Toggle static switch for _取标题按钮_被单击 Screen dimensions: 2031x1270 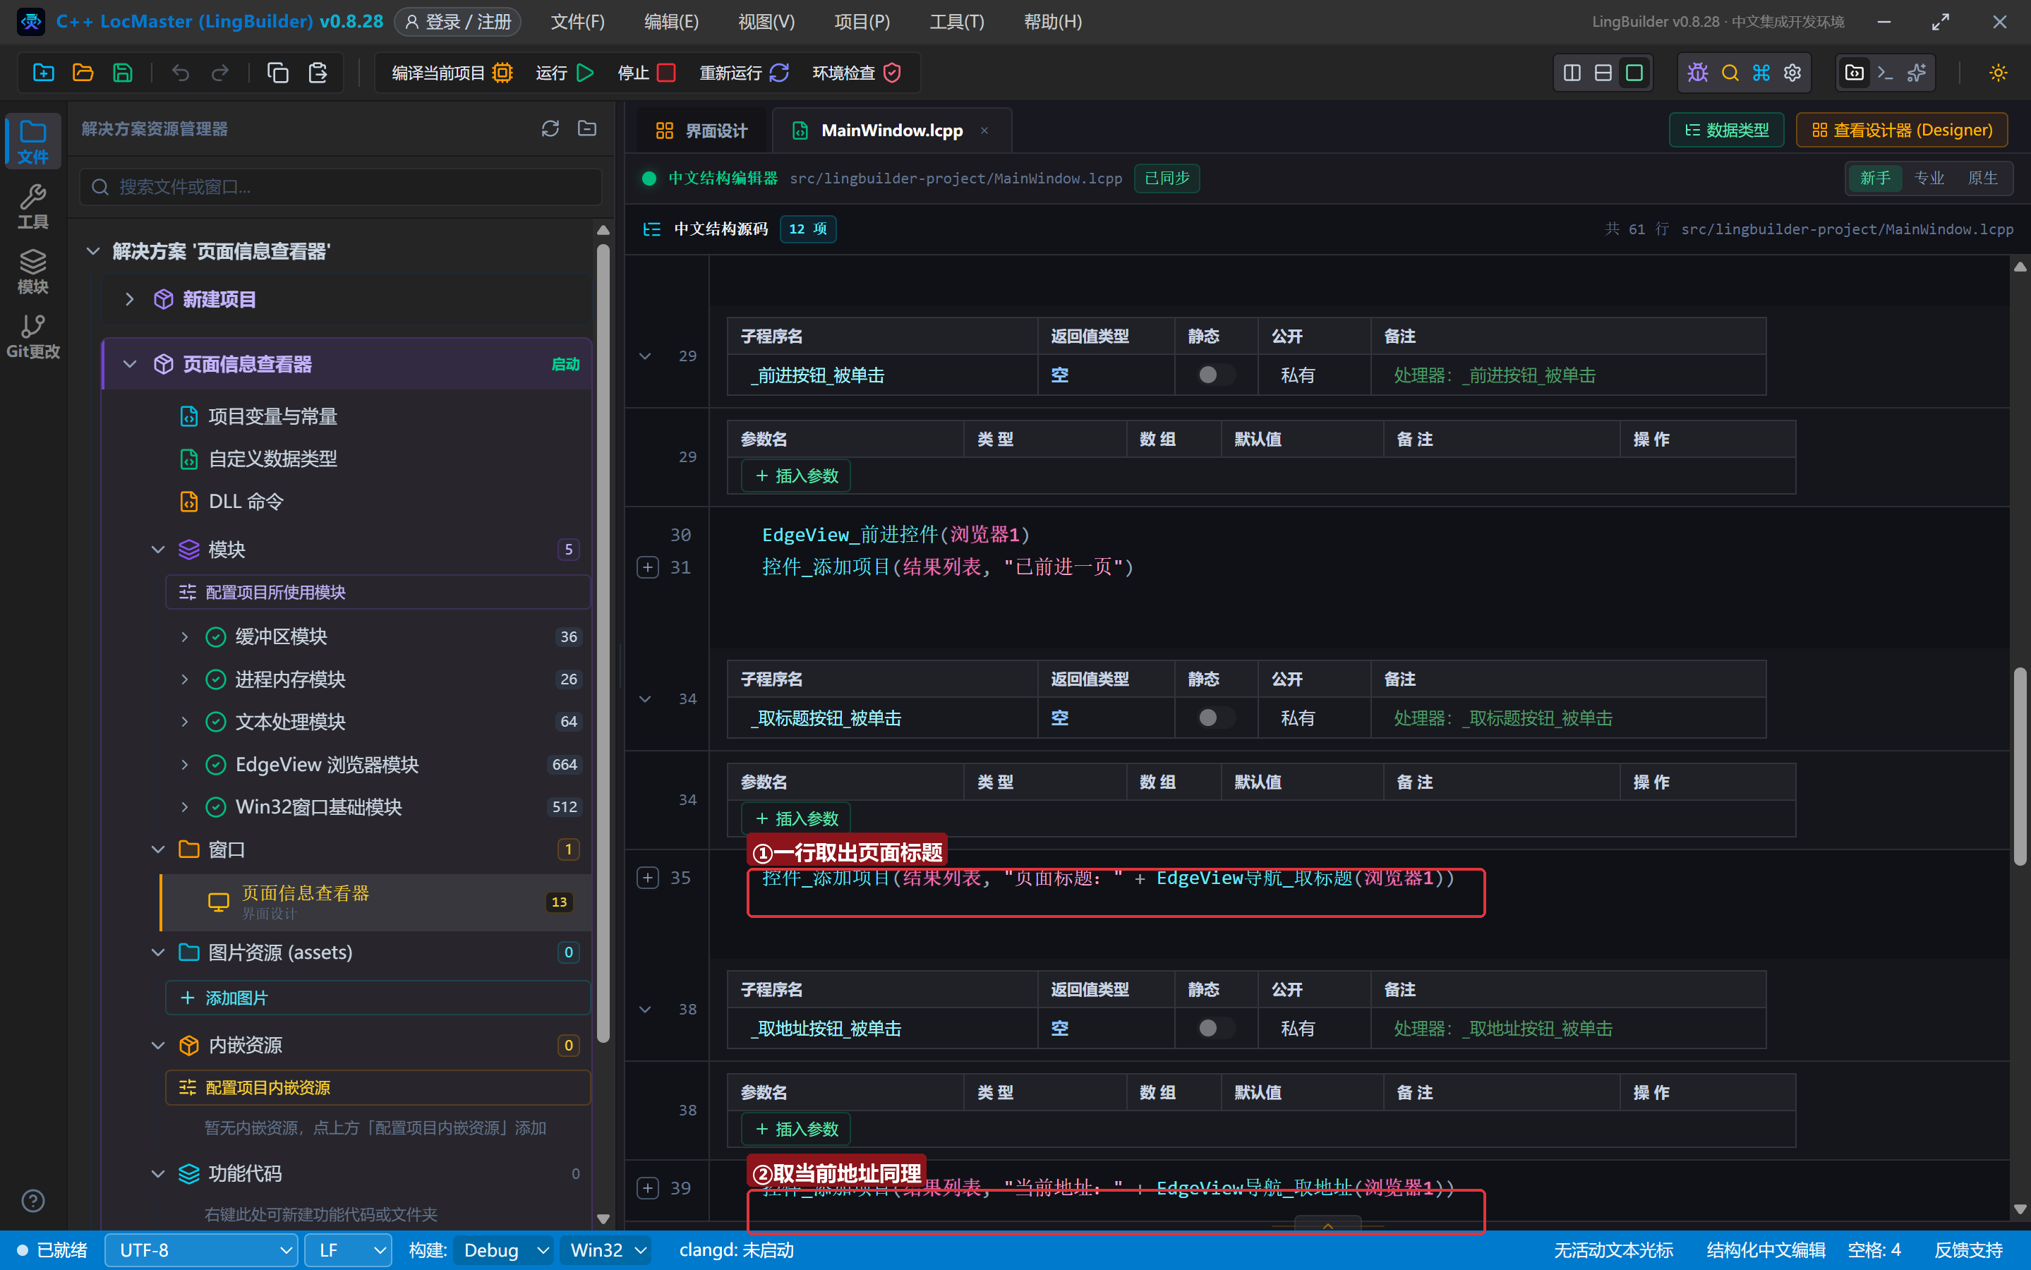pos(1215,718)
